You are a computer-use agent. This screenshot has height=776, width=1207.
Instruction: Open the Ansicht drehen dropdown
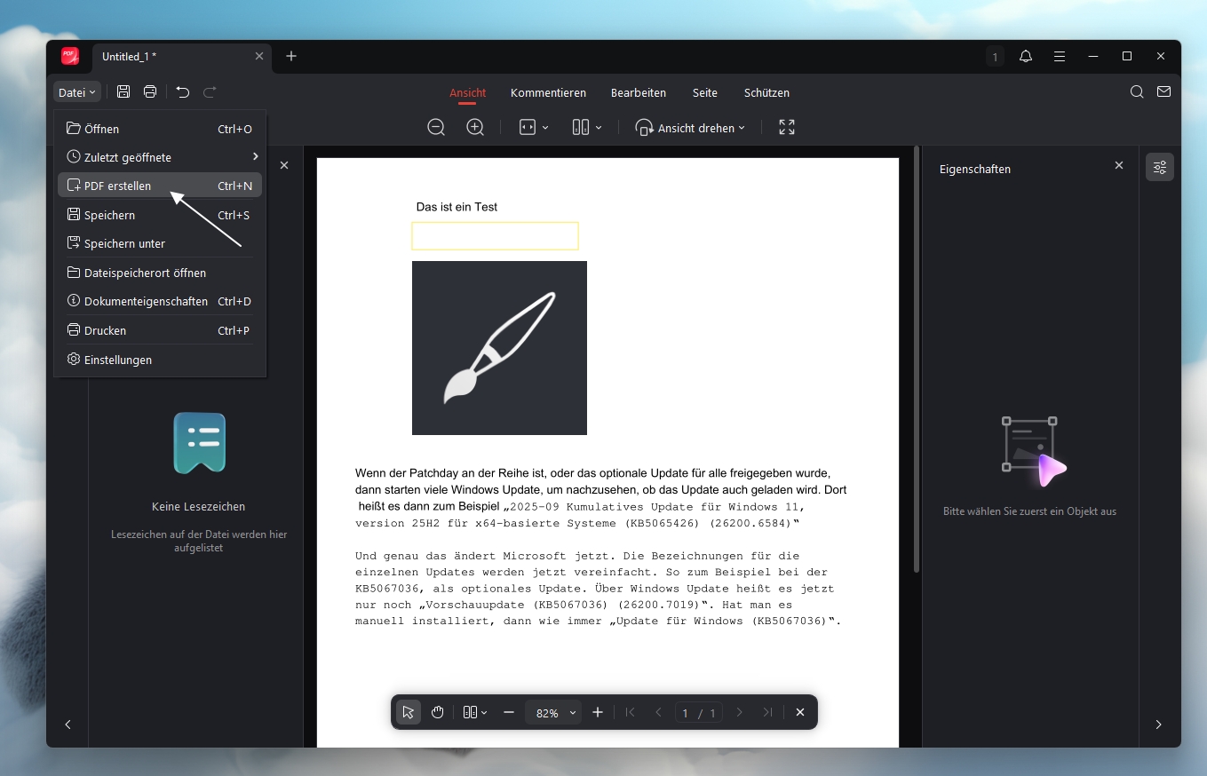click(691, 128)
